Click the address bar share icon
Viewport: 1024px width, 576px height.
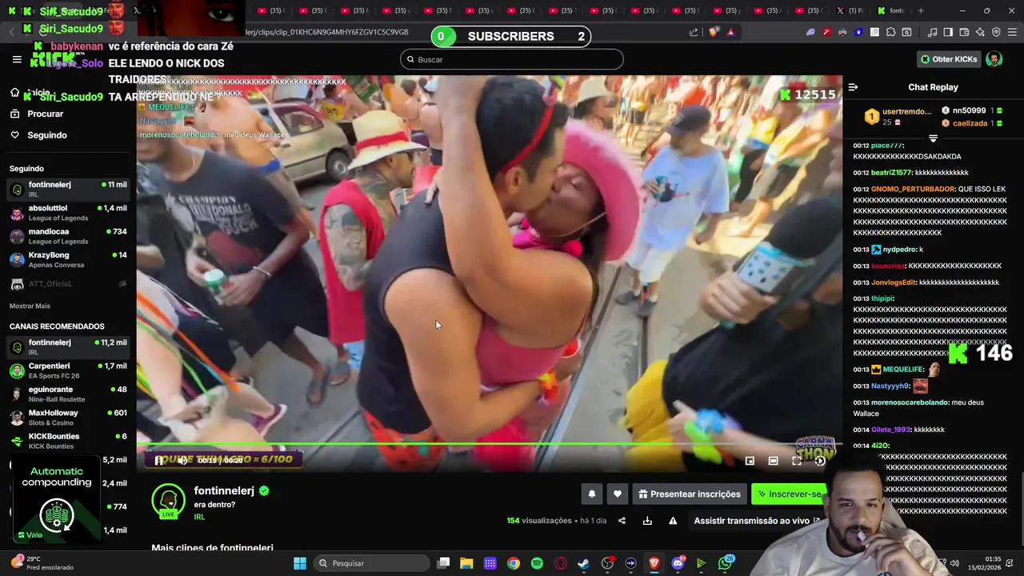click(x=694, y=32)
